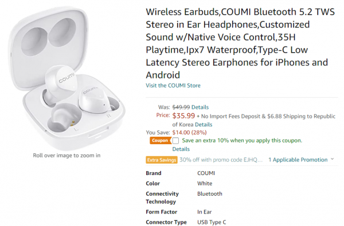Screen dimensions: 344x226
Task: Click the White color value
Action: click(205, 184)
